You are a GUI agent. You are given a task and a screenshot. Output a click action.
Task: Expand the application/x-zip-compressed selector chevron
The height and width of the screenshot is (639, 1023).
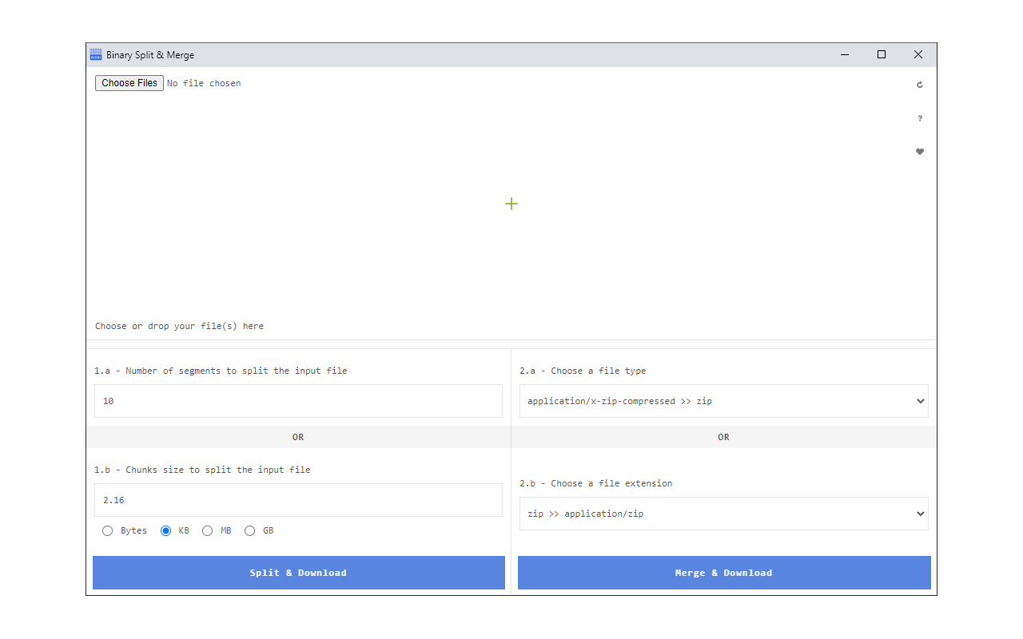point(920,401)
